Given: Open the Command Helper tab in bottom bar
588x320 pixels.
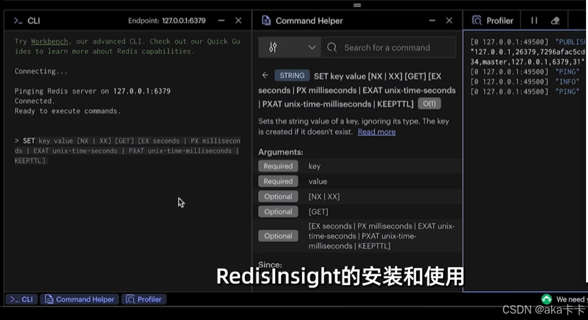Looking at the screenshot, I should click(x=80, y=300).
